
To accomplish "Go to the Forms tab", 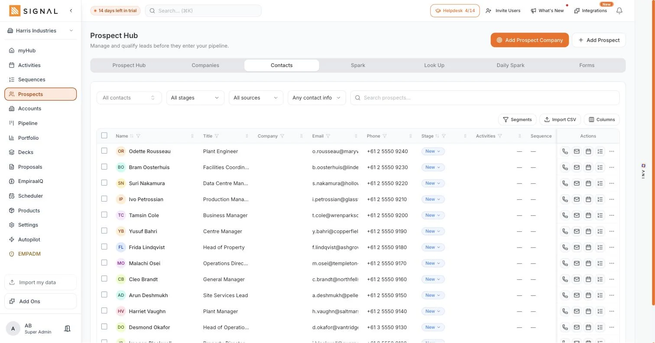I will pyautogui.click(x=587, y=65).
